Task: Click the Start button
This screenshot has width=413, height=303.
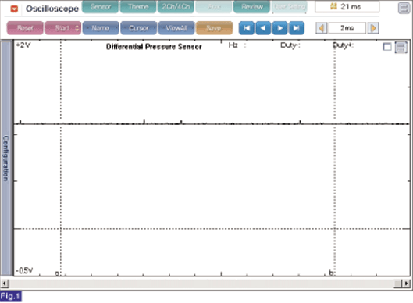Action: point(62,28)
